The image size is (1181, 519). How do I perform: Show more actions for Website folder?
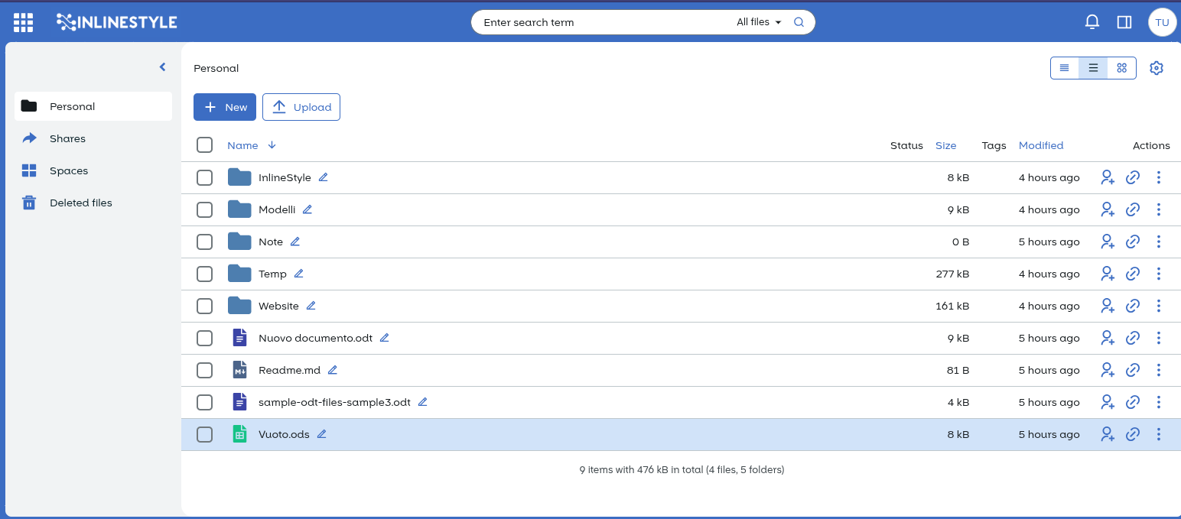1158,306
